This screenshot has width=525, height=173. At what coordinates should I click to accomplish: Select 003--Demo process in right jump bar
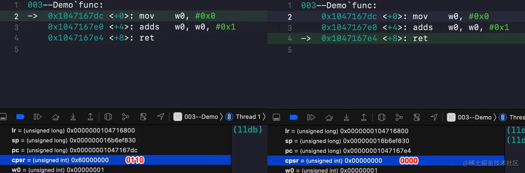pos(469,117)
